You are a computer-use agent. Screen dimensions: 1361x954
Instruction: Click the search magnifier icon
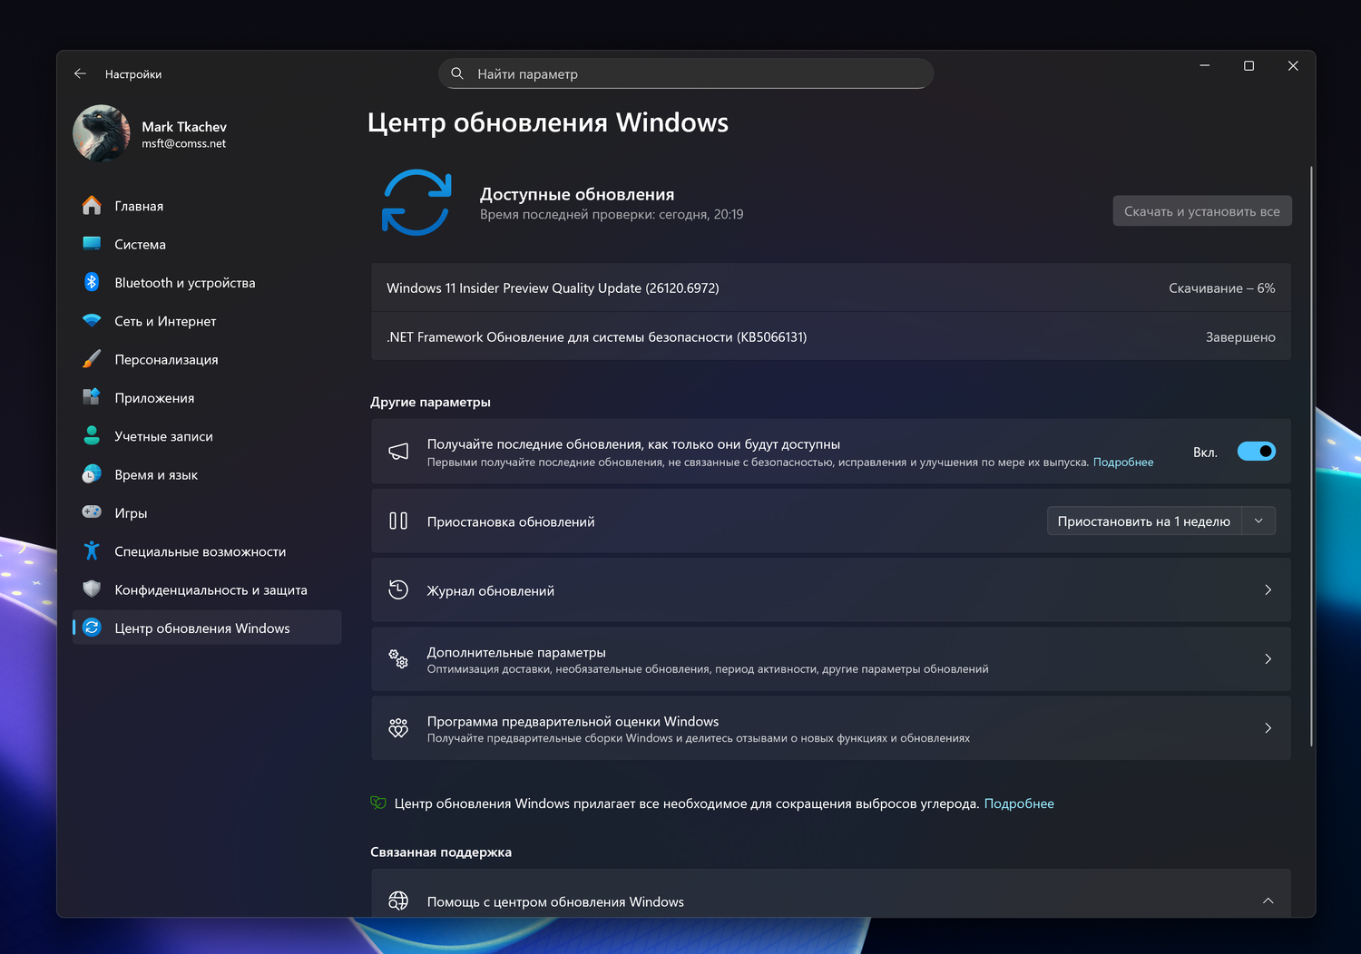(457, 73)
